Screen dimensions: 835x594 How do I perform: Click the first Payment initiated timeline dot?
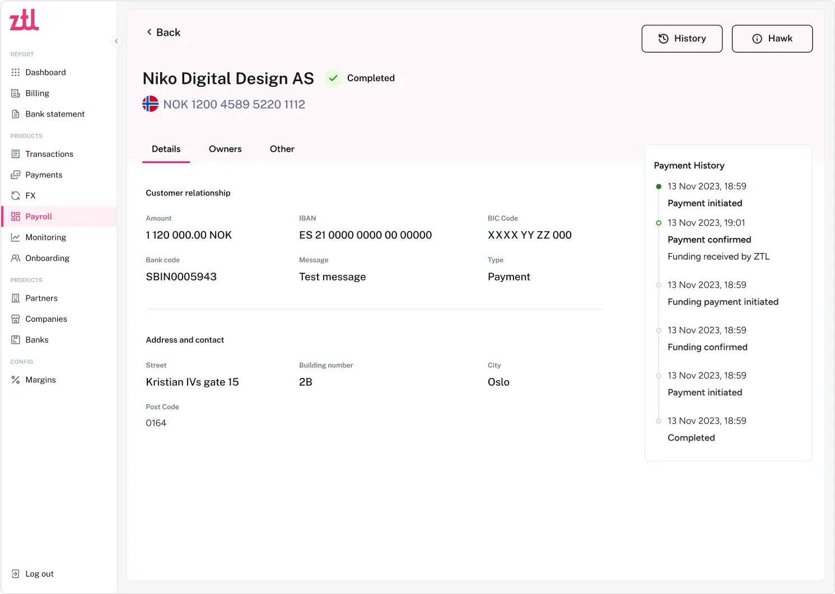point(659,186)
